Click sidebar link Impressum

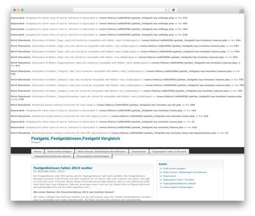pos(169,176)
